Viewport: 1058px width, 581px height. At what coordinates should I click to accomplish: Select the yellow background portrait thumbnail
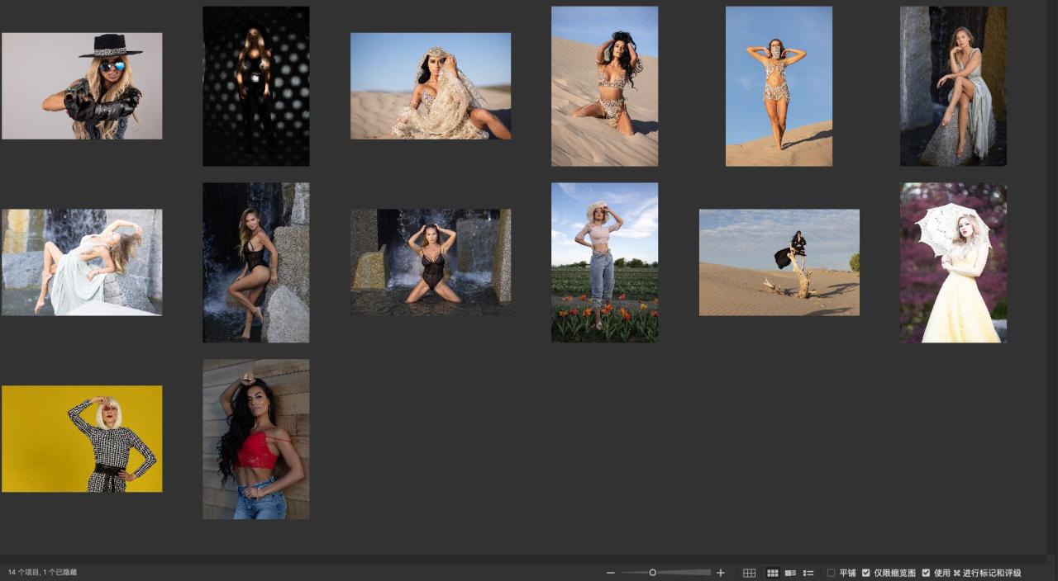click(x=82, y=439)
